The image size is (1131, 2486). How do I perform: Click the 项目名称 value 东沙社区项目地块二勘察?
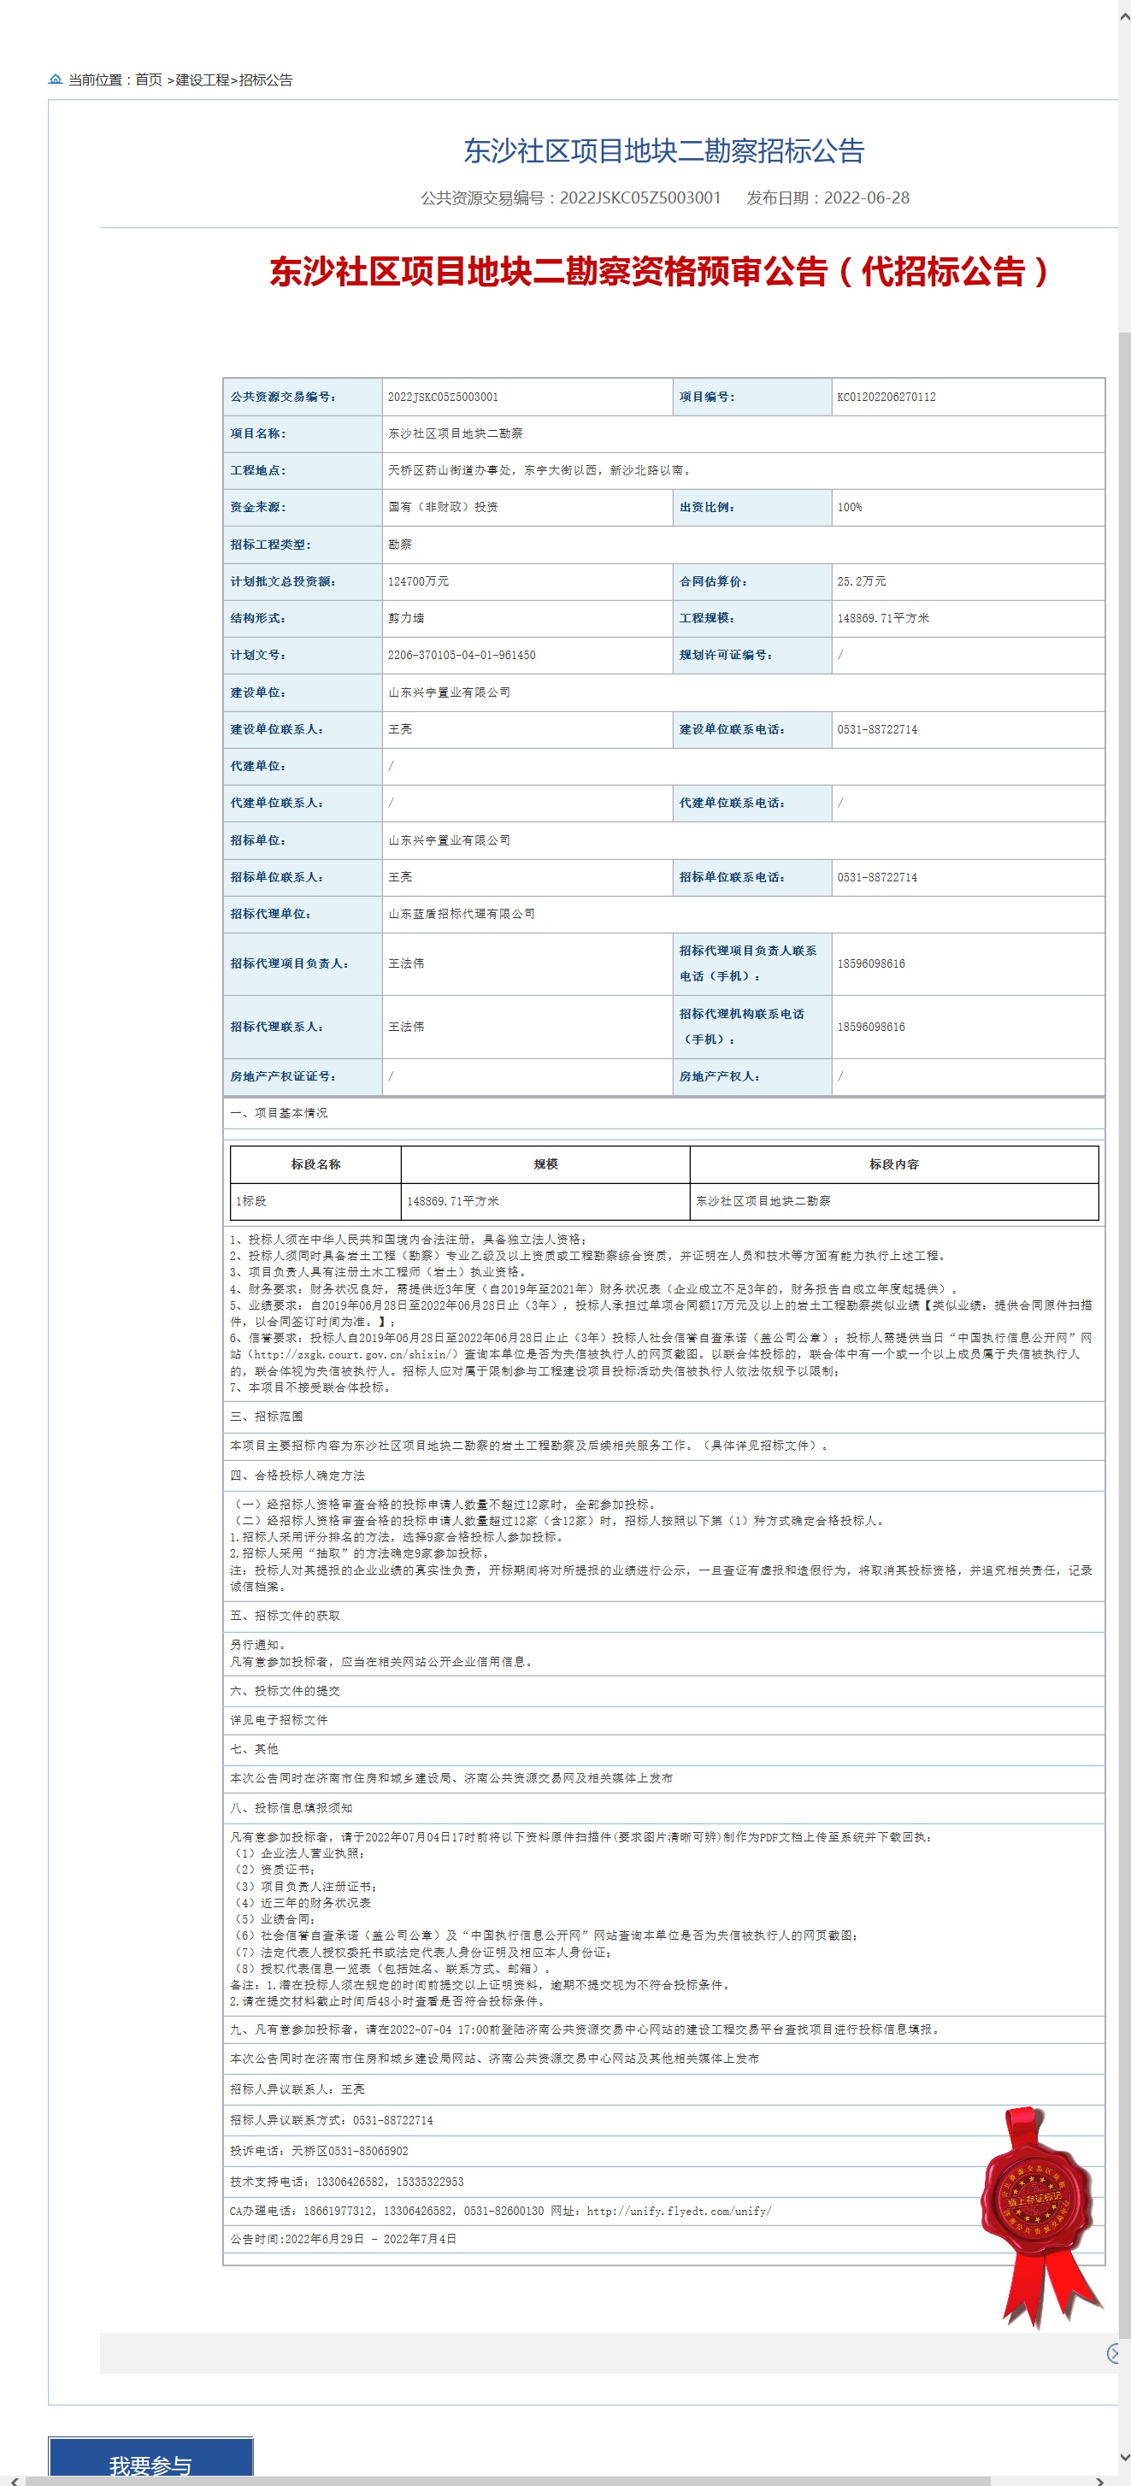tap(456, 433)
